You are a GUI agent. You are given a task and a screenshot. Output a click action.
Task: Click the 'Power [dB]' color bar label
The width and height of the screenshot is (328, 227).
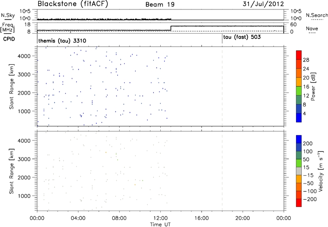pyautogui.click(x=313, y=86)
